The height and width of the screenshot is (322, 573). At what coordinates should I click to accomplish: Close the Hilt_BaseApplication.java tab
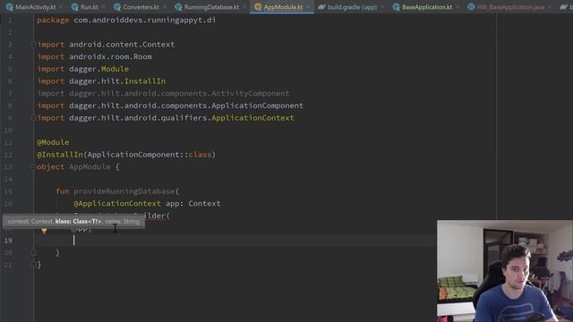click(550, 7)
